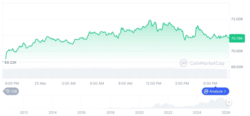250x116 pixels.
Task: Click the 3:00 AM time axis label
Action: click(69, 83)
